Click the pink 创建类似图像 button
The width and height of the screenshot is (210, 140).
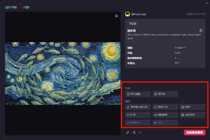(x=195, y=132)
